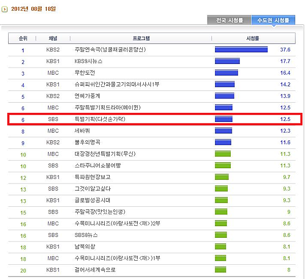Click the 세바퀴 program name
Viewport: 305px width, 279px height.
[x=82, y=131]
